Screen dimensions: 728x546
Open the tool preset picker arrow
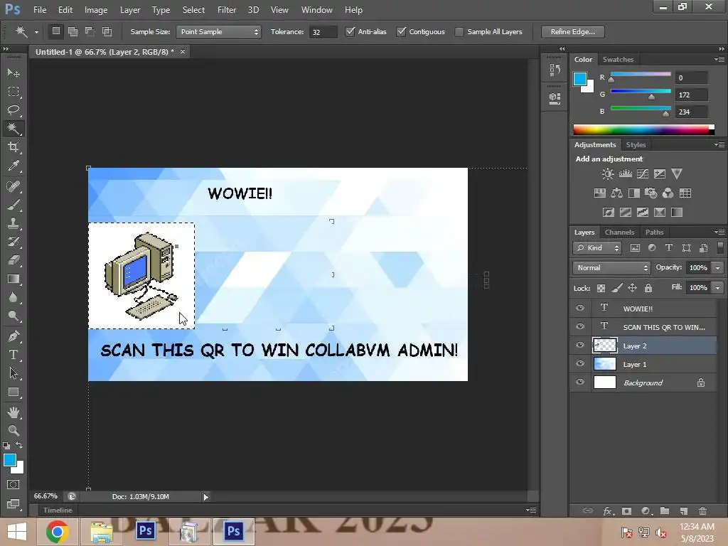pos(36,32)
